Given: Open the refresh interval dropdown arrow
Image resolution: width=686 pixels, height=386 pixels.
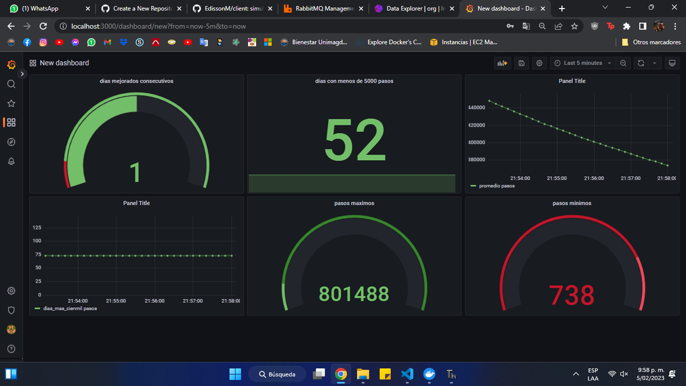Looking at the screenshot, I should (654, 63).
